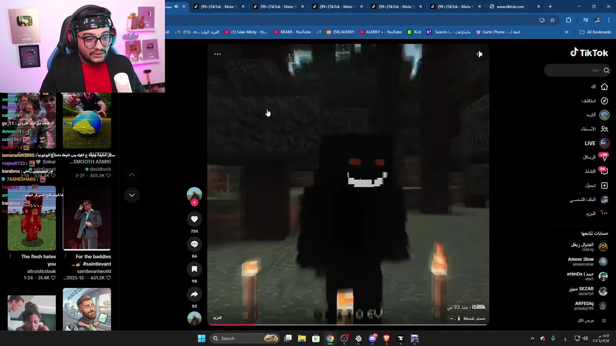
Task: Open the microphone icon in system tray
Action: click(553, 338)
